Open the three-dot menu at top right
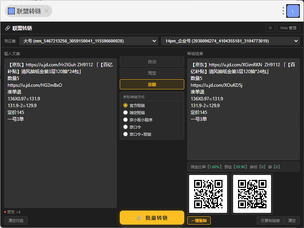 pos(283,11)
